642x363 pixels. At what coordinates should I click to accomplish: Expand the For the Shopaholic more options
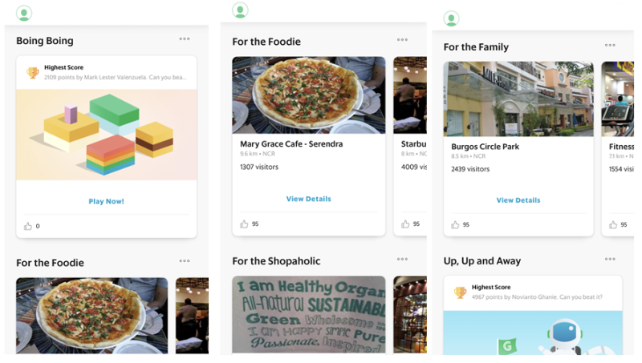pyautogui.click(x=401, y=260)
